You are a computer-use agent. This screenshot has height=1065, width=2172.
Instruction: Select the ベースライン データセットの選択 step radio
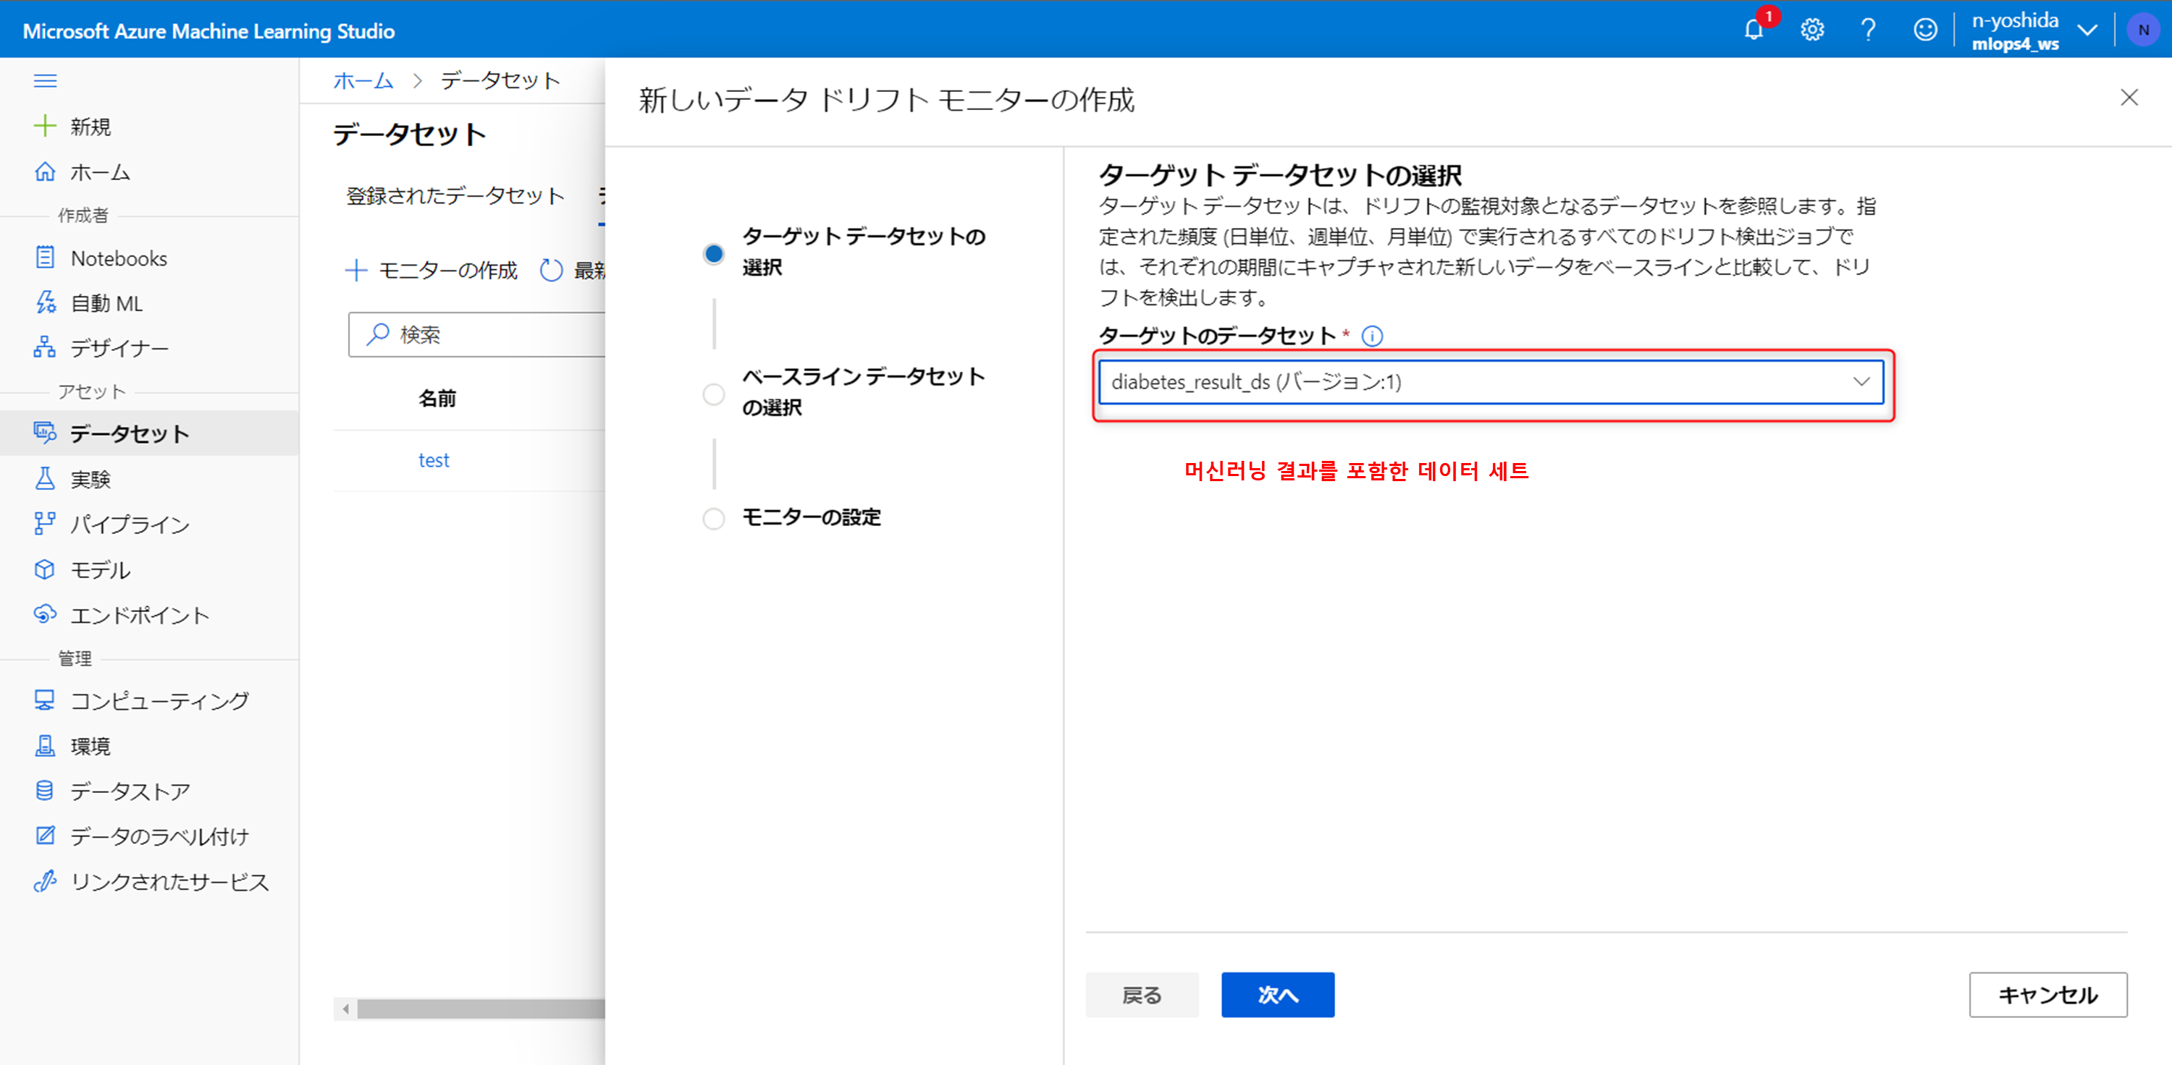coord(713,394)
